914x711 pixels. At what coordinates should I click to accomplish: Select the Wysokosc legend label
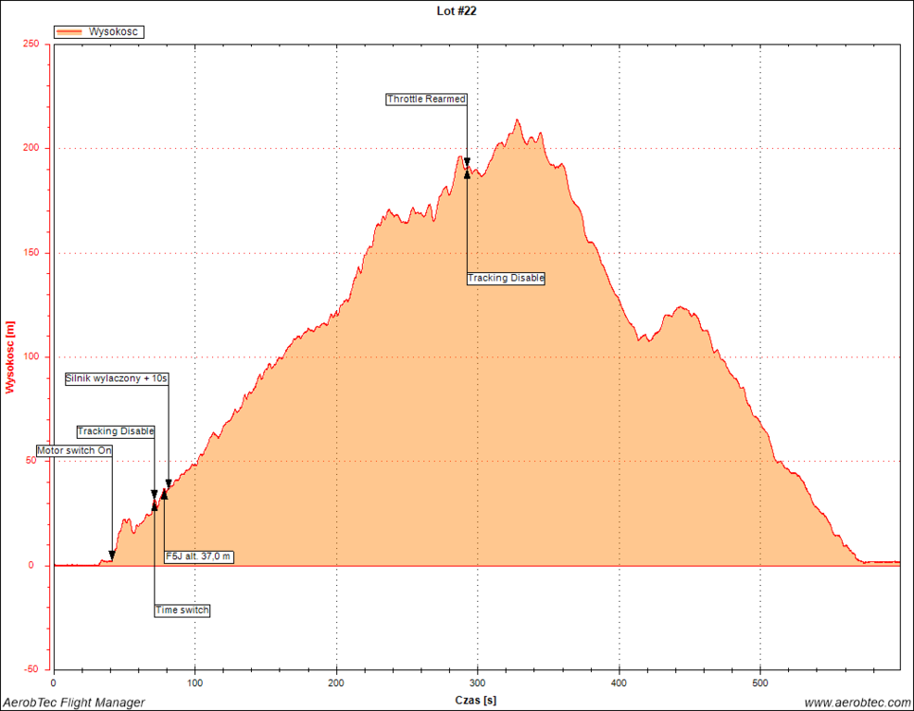(114, 31)
